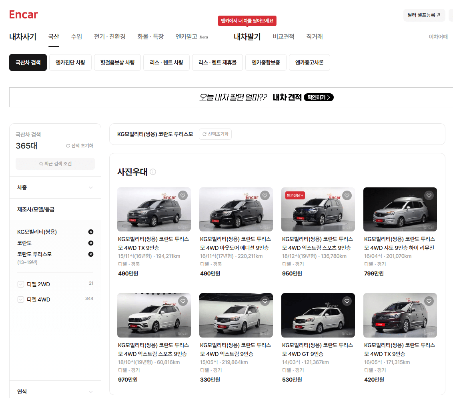Favorite the 4WD GT 9인승 car
The width and height of the screenshot is (453, 398).
(347, 301)
